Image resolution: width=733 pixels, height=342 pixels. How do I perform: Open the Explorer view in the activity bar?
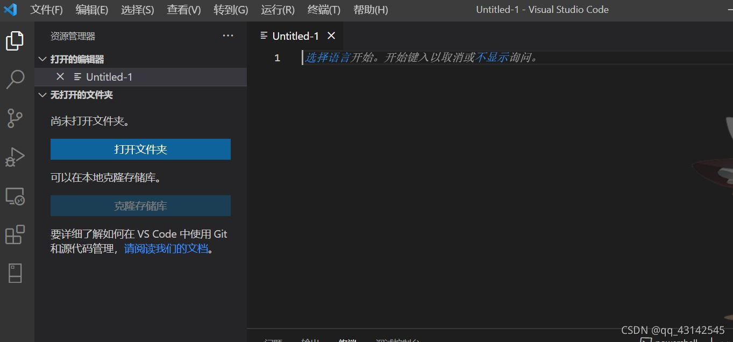tap(15, 40)
